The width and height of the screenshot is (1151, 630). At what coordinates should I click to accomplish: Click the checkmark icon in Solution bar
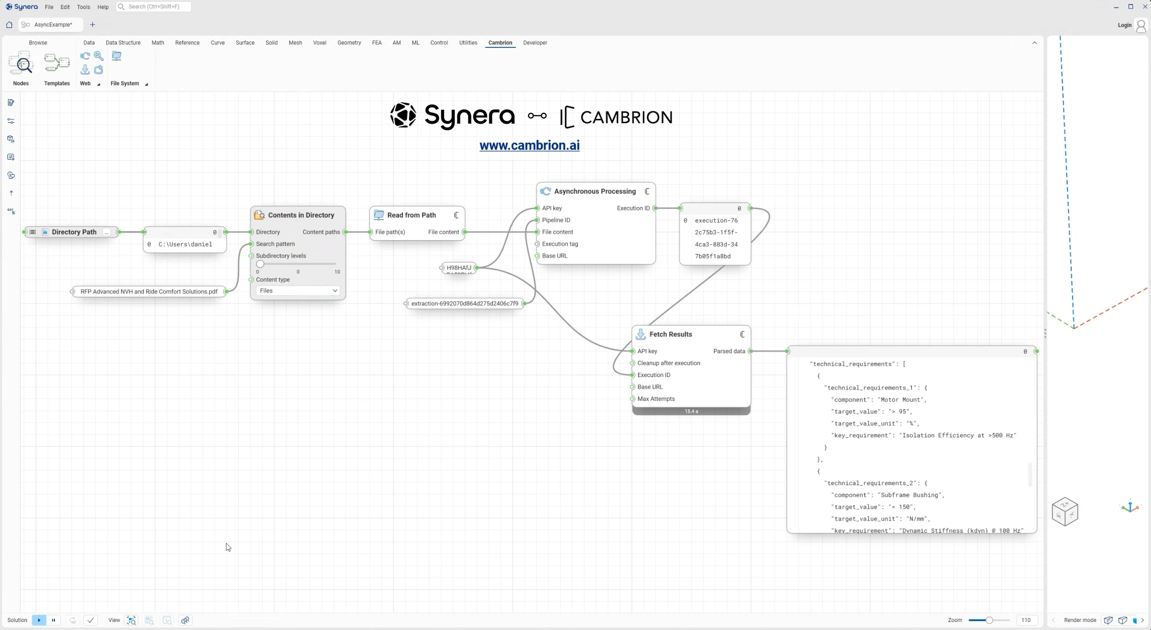tap(90, 620)
